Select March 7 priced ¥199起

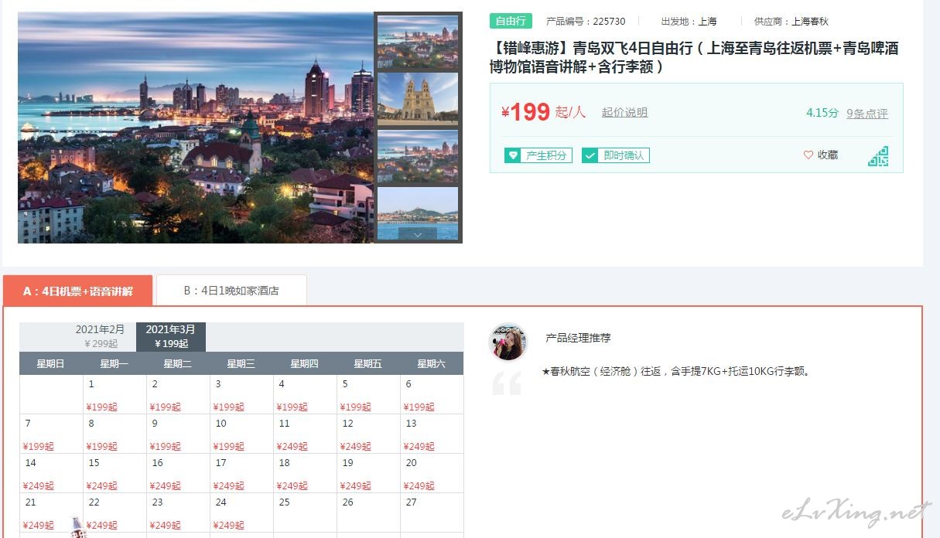(51, 434)
